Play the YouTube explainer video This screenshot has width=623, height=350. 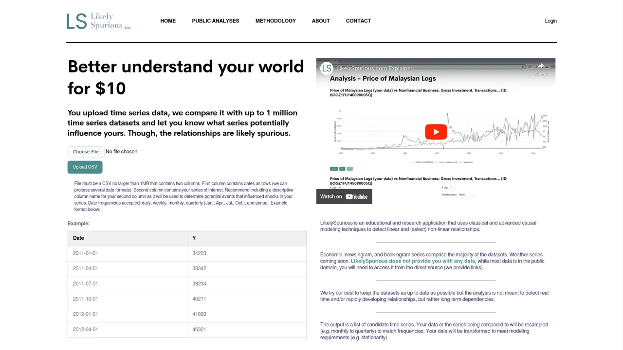coord(436,132)
